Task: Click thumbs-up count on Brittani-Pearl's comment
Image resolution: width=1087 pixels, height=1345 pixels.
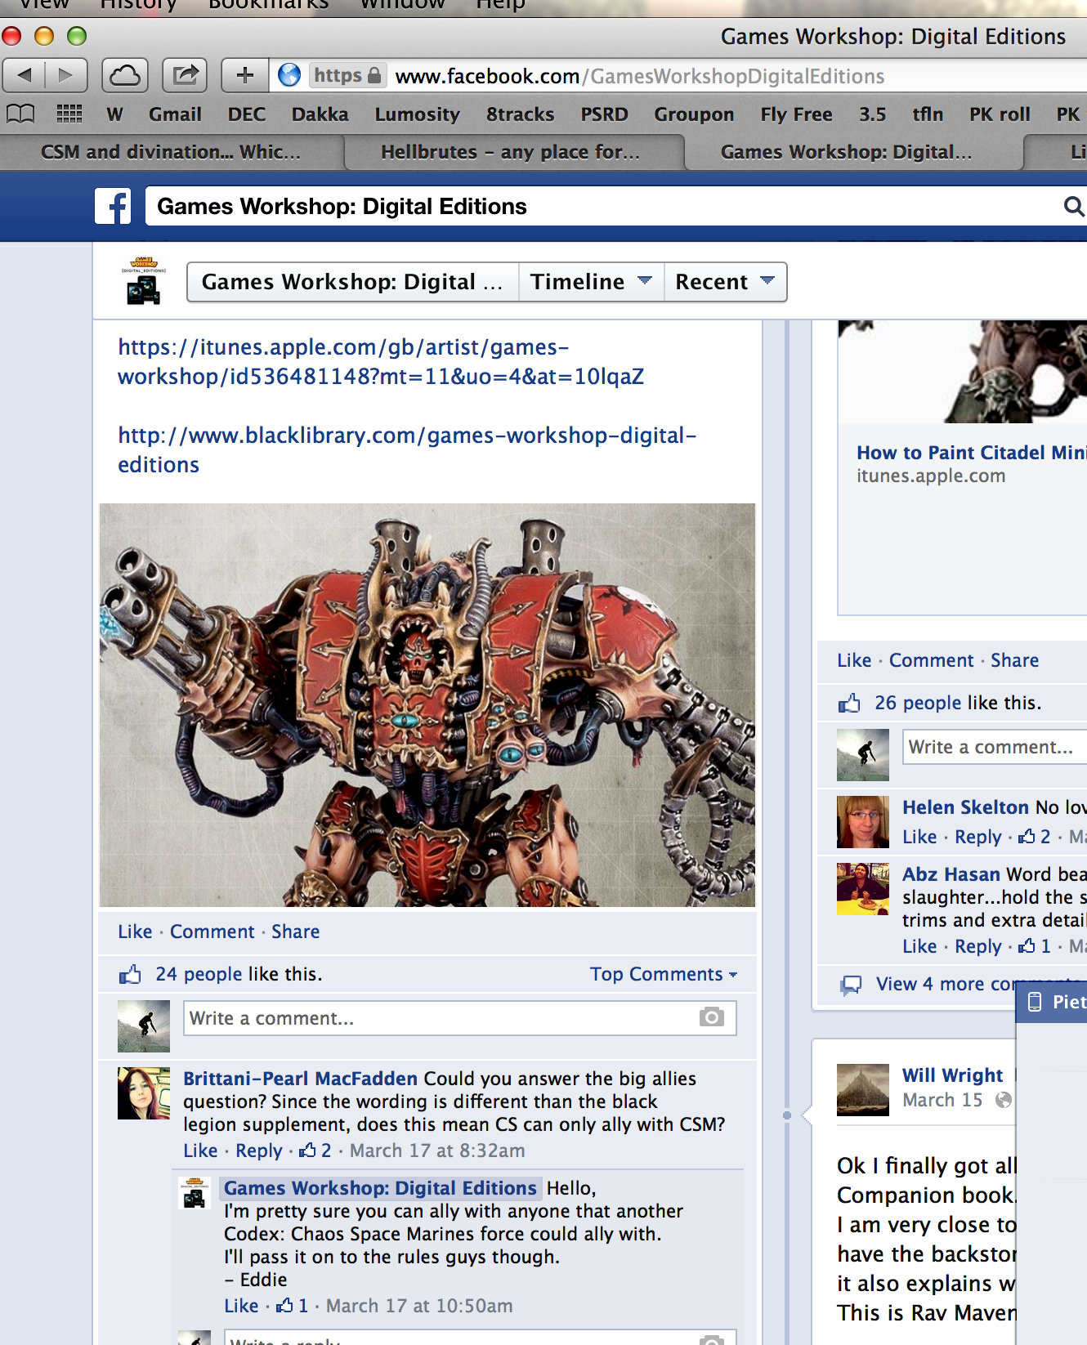Action: tap(315, 1151)
